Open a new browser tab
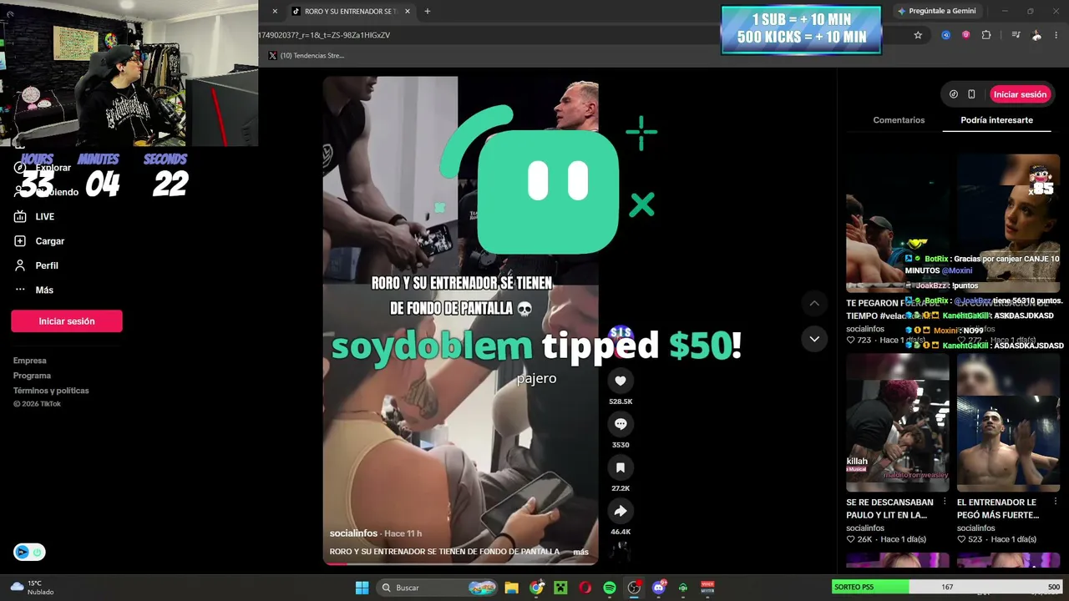This screenshot has height=601, width=1069. point(428,11)
